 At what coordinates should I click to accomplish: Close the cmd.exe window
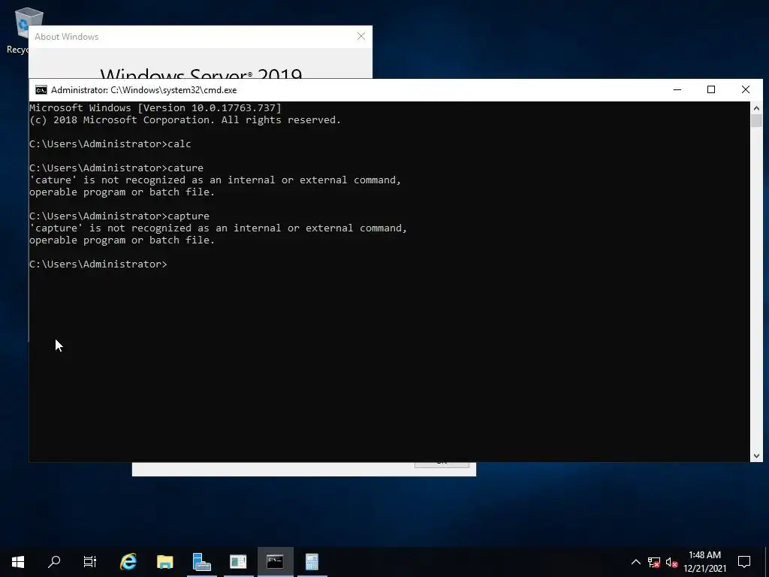(x=746, y=90)
